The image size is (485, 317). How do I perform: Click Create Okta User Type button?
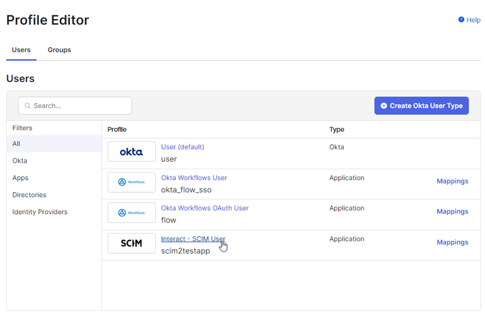pyautogui.click(x=422, y=106)
